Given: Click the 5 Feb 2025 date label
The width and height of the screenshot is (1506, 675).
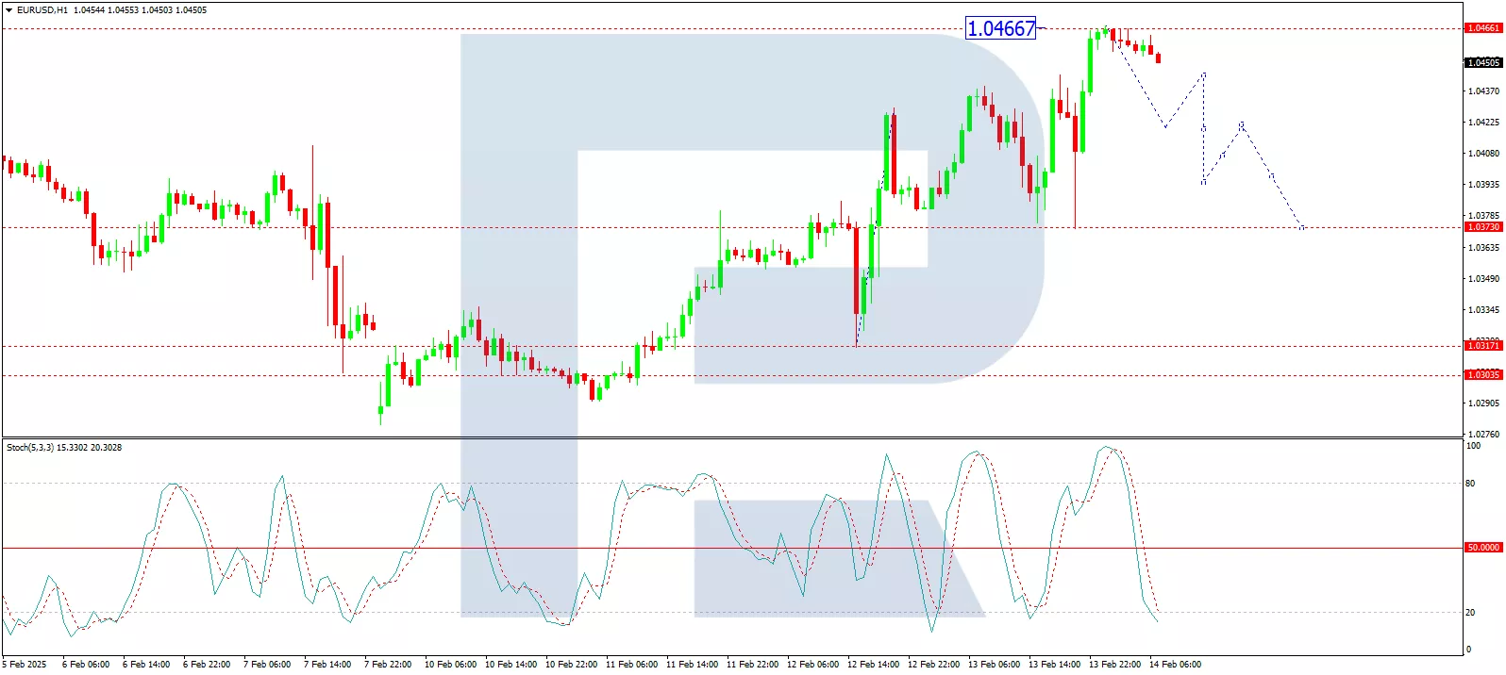Looking at the screenshot, I should [x=25, y=665].
